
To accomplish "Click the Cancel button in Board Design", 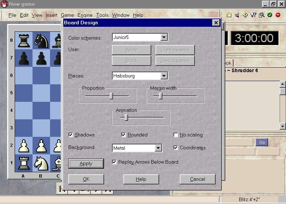I will [197, 179].
